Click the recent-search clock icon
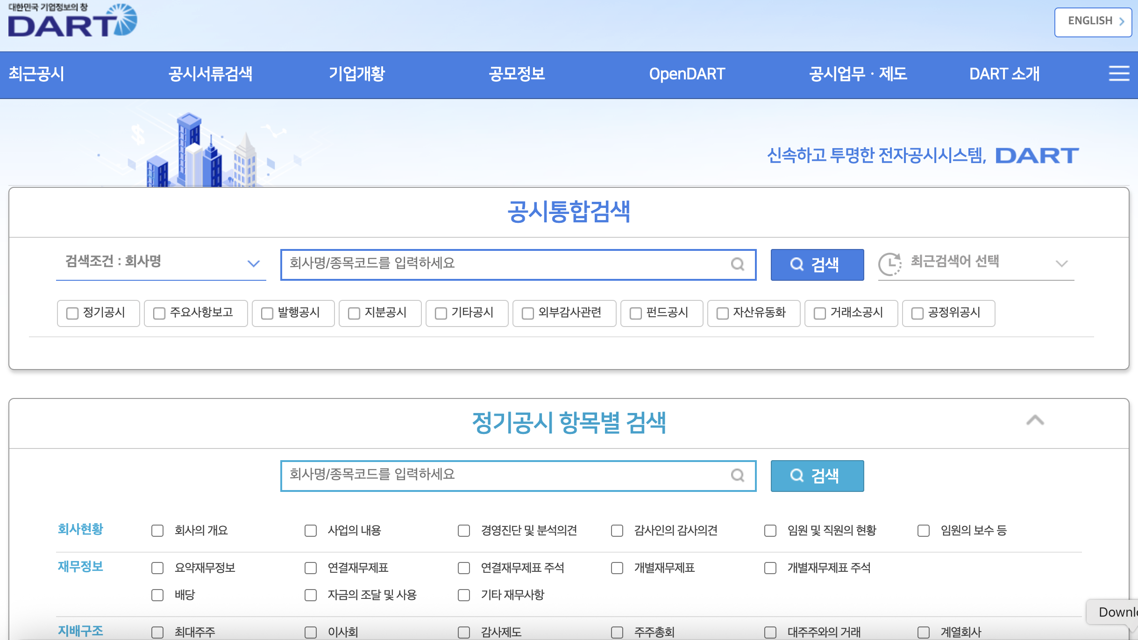Viewport: 1138px width, 640px height. 890,264
